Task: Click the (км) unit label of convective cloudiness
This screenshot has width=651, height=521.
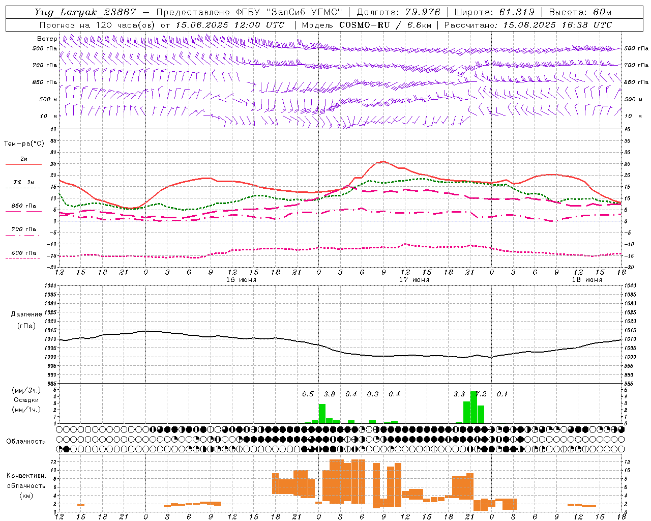Action: [x=26, y=496]
